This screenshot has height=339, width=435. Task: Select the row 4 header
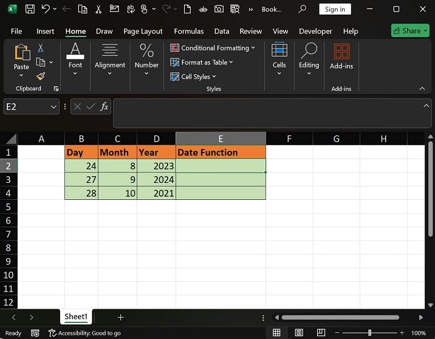click(x=9, y=193)
